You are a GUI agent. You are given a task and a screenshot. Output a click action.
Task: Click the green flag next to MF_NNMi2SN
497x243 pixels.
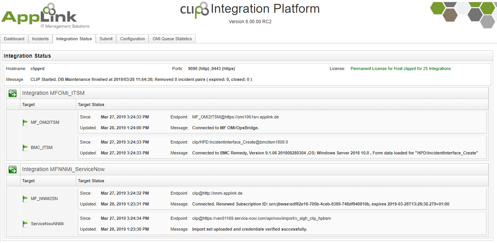click(26, 199)
